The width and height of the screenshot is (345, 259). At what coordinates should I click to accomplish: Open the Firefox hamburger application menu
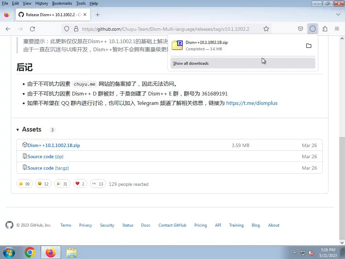point(337,29)
